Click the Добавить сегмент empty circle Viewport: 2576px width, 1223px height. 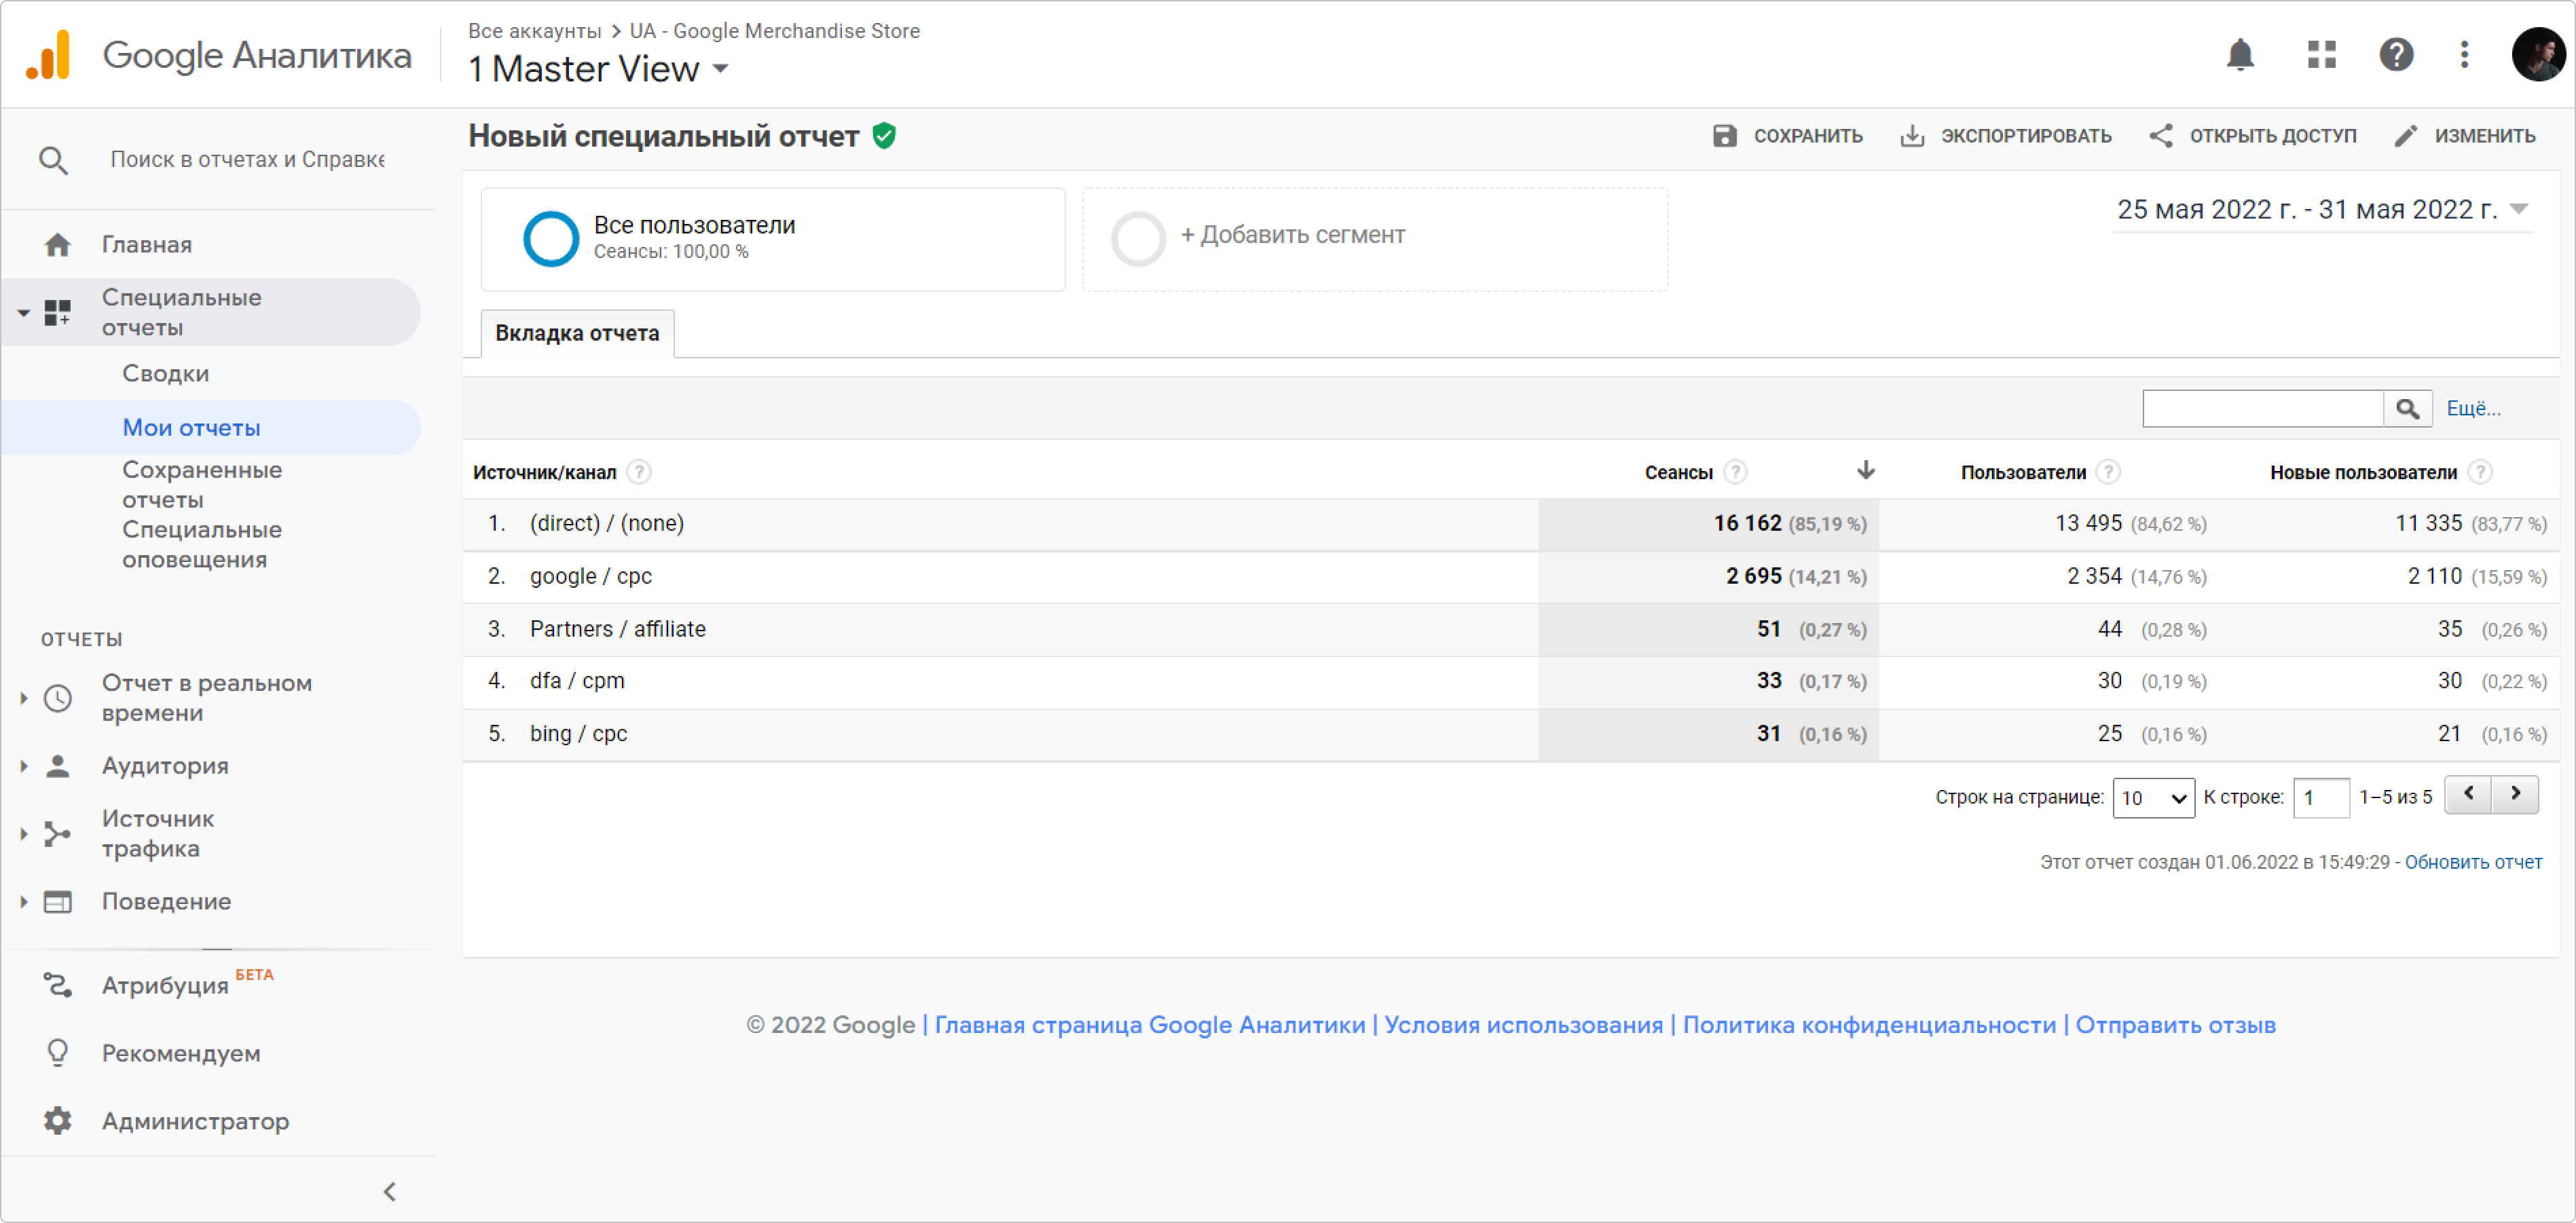1138,238
